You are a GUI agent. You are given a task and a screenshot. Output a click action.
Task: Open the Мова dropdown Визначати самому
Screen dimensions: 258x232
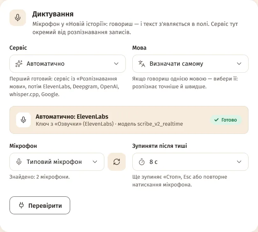click(190, 64)
